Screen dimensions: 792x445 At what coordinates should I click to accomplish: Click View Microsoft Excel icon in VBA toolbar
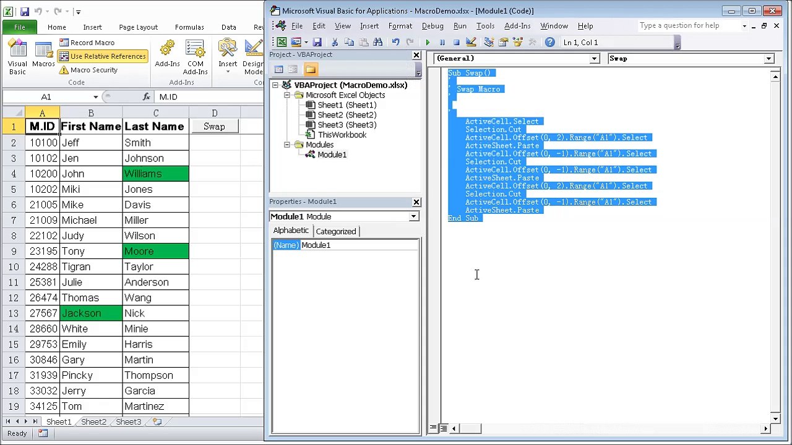(282, 43)
